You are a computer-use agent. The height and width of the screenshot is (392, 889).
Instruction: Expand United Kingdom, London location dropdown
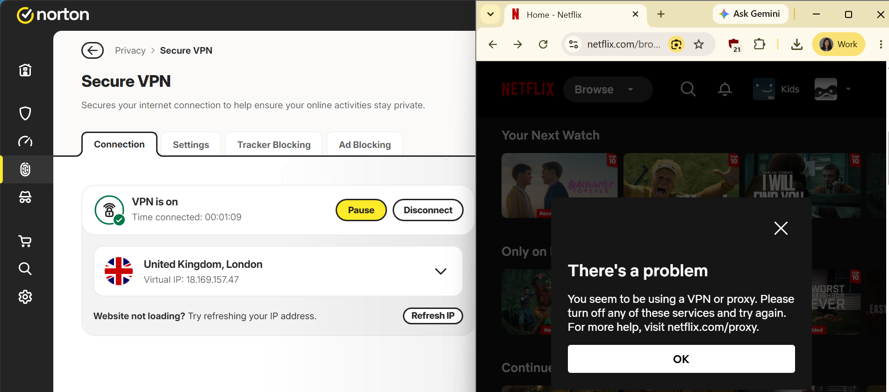[441, 271]
